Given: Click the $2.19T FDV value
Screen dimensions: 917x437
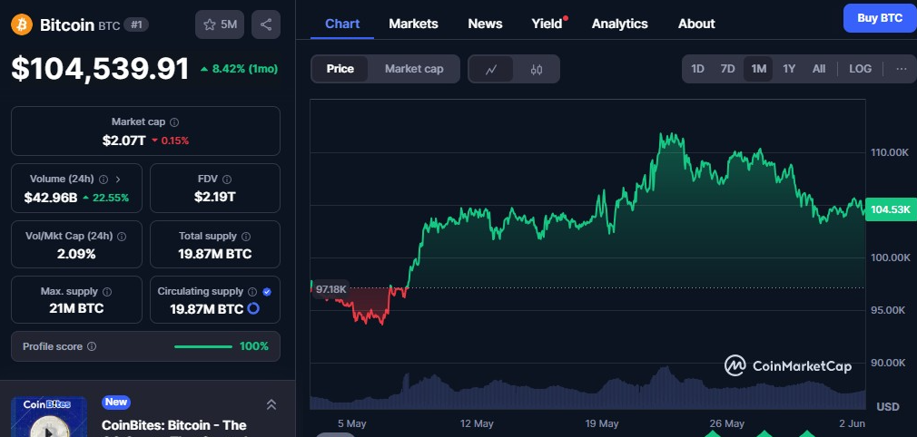Looking at the screenshot, I should [215, 197].
